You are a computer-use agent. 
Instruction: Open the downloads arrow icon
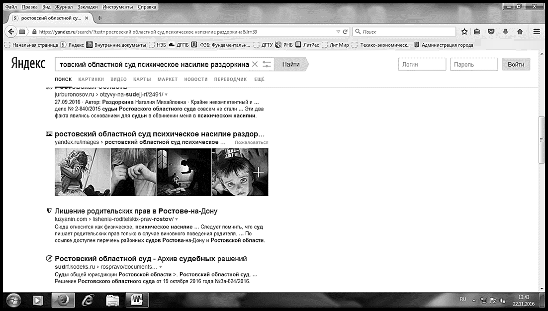point(505,31)
